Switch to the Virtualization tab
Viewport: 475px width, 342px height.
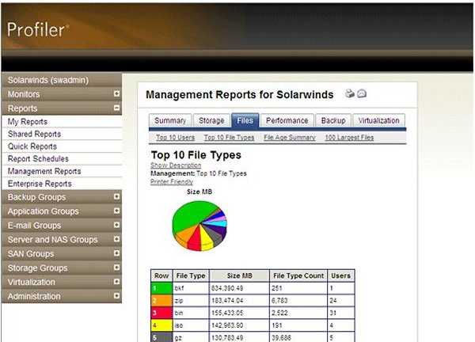[x=378, y=120]
